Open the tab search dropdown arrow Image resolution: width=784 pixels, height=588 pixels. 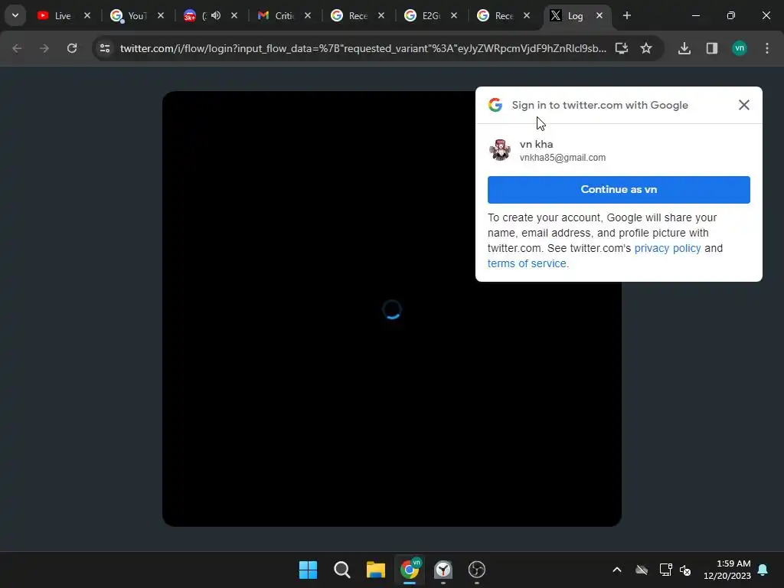pyautogui.click(x=15, y=15)
